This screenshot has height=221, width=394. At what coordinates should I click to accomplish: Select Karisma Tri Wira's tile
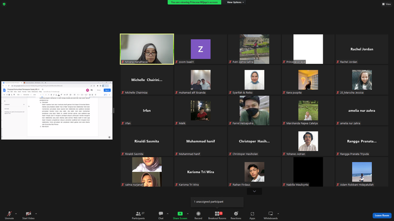point(201,172)
